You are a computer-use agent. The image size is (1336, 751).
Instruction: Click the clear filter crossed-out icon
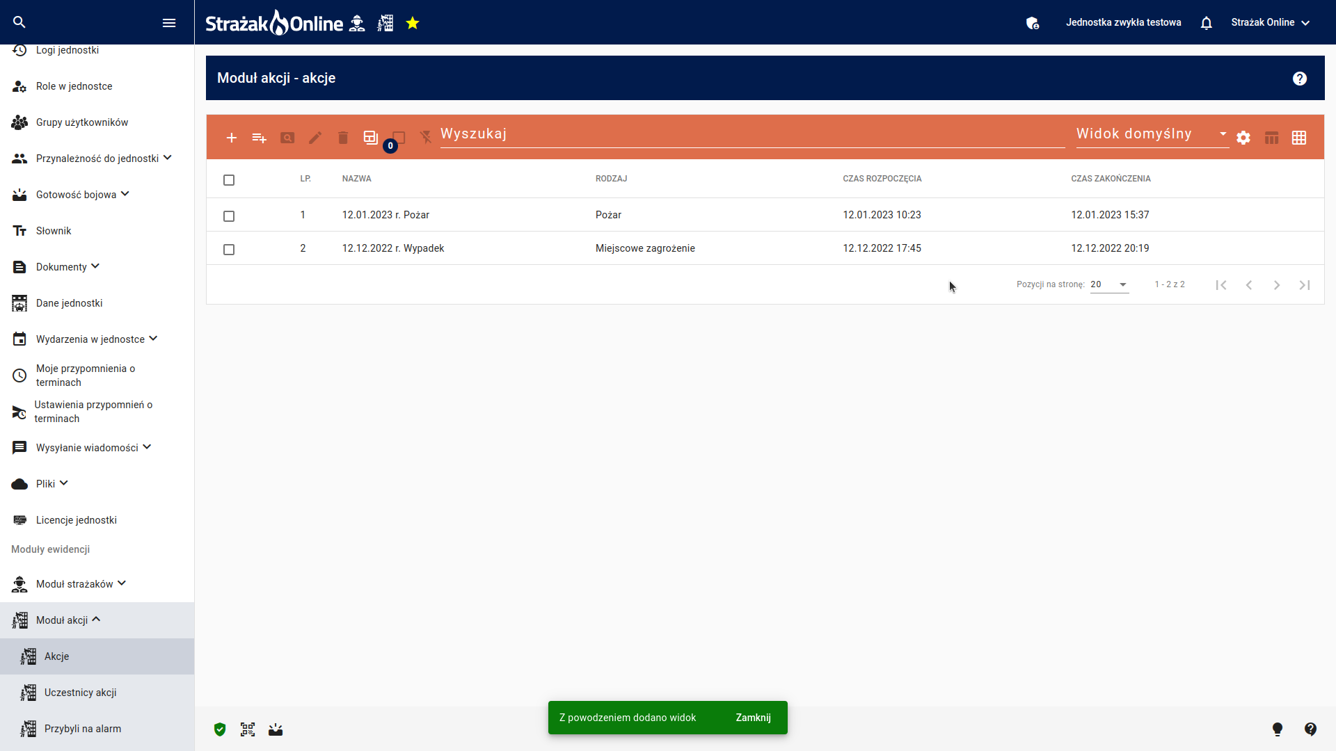(426, 138)
